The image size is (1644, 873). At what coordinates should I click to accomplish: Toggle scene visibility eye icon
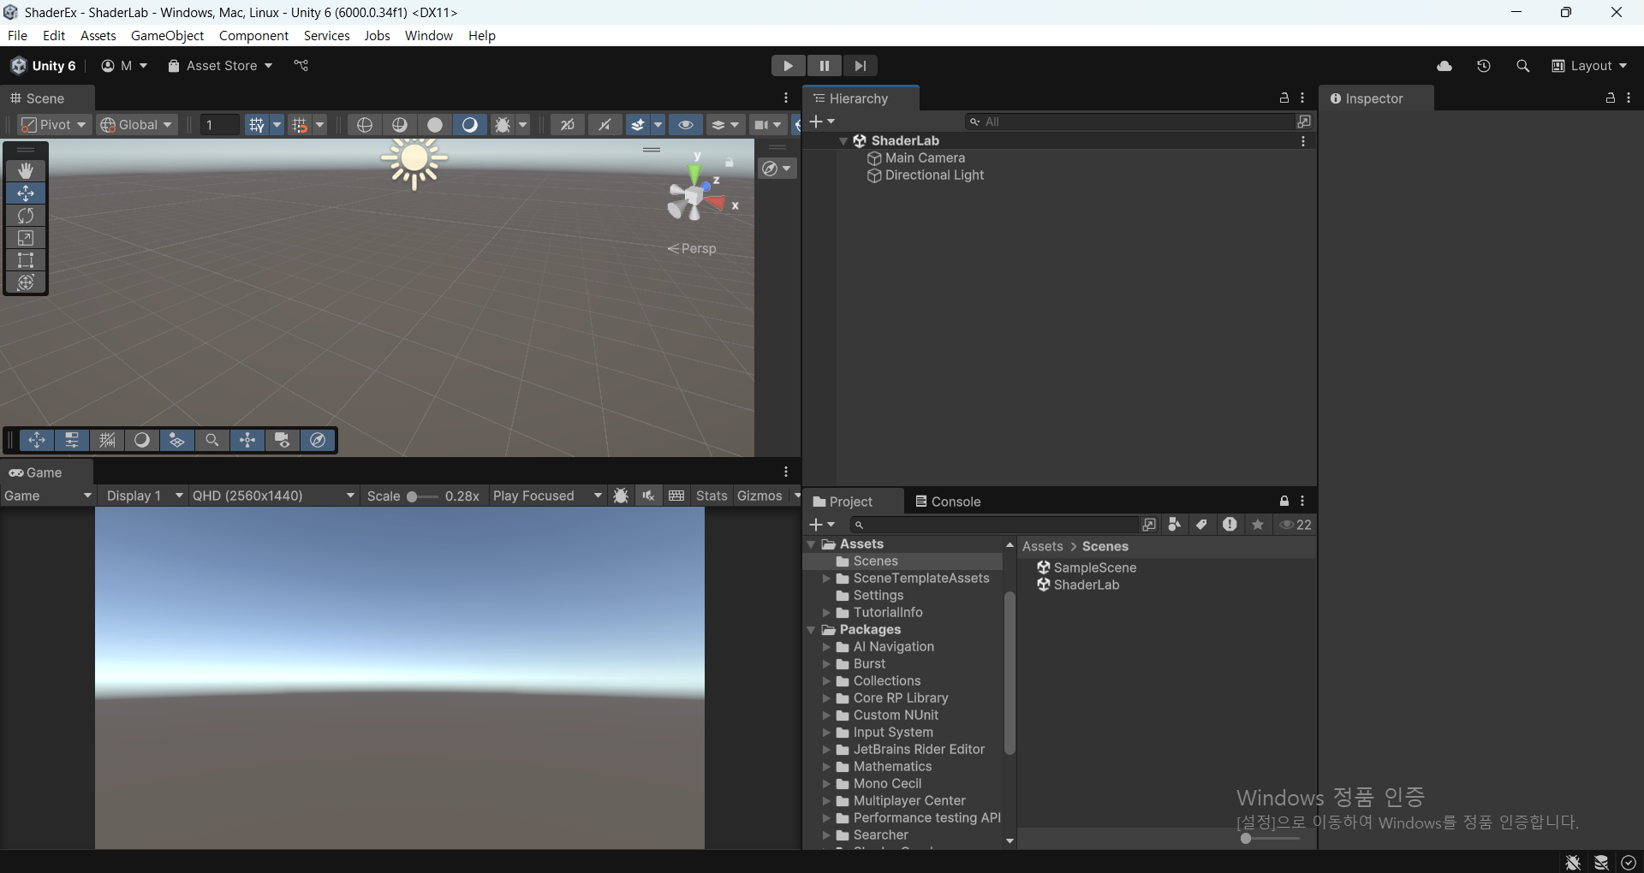686,125
